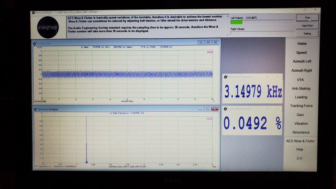This screenshot has width=336, height=189.
Task: Close the Analog Magik main window
Action: pos(315,9)
